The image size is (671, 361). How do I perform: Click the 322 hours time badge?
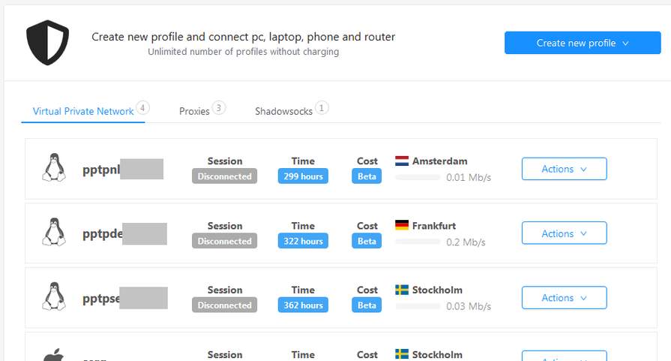303,241
